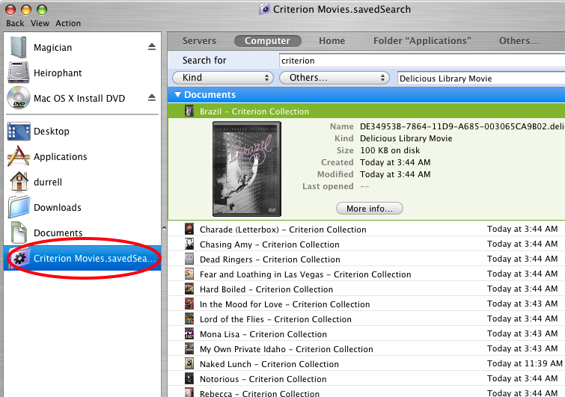Select Rebecca – Criterion Collection
The image size is (565, 397).
[x=260, y=393]
